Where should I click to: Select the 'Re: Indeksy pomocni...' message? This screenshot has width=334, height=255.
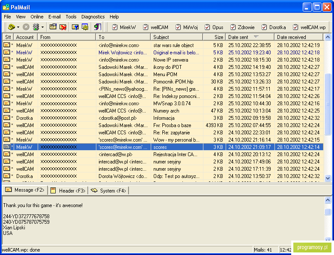163,96
